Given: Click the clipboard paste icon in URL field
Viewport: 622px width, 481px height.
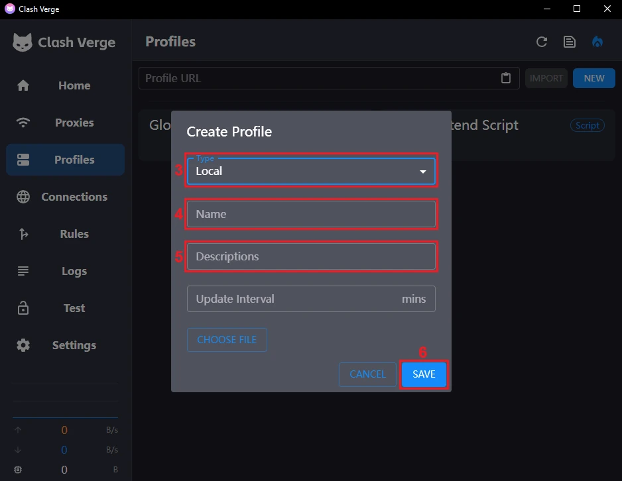Looking at the screenshot, I should tap(506, 78).
